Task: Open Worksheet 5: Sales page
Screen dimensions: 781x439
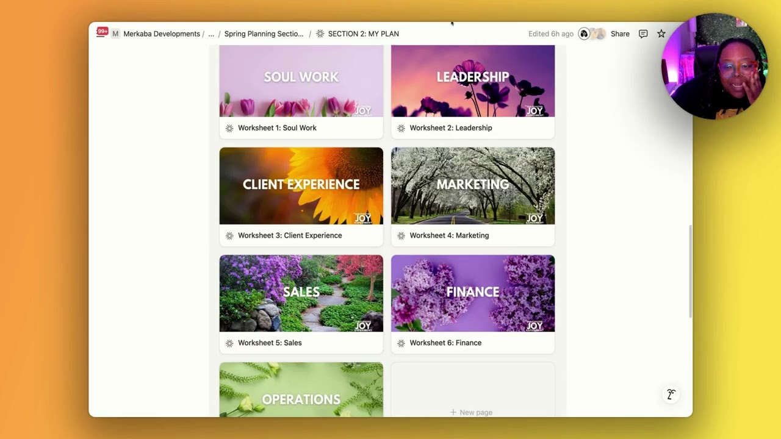Action: [x=270, y=343]
